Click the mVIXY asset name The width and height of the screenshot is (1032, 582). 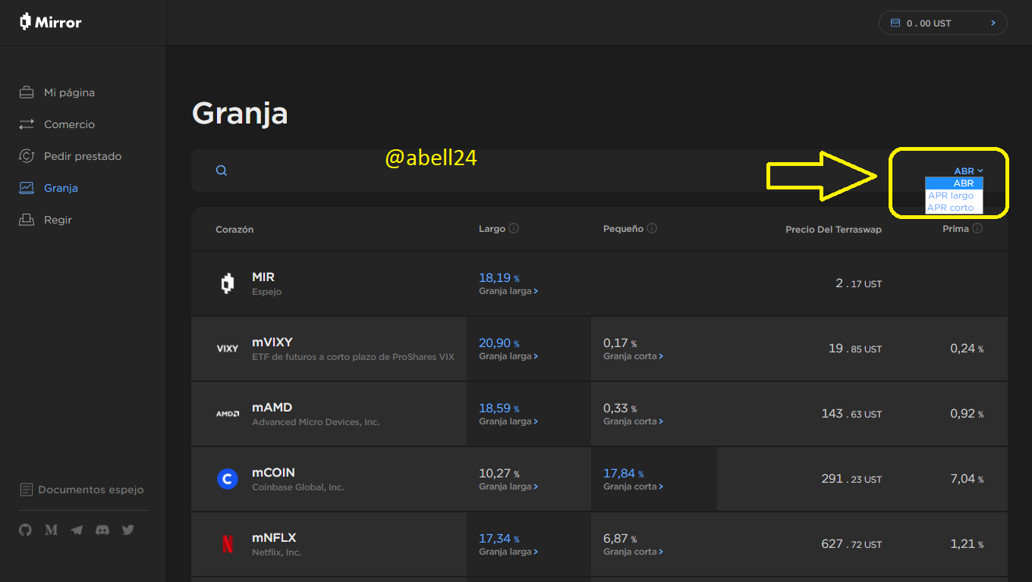pos(272,343)
